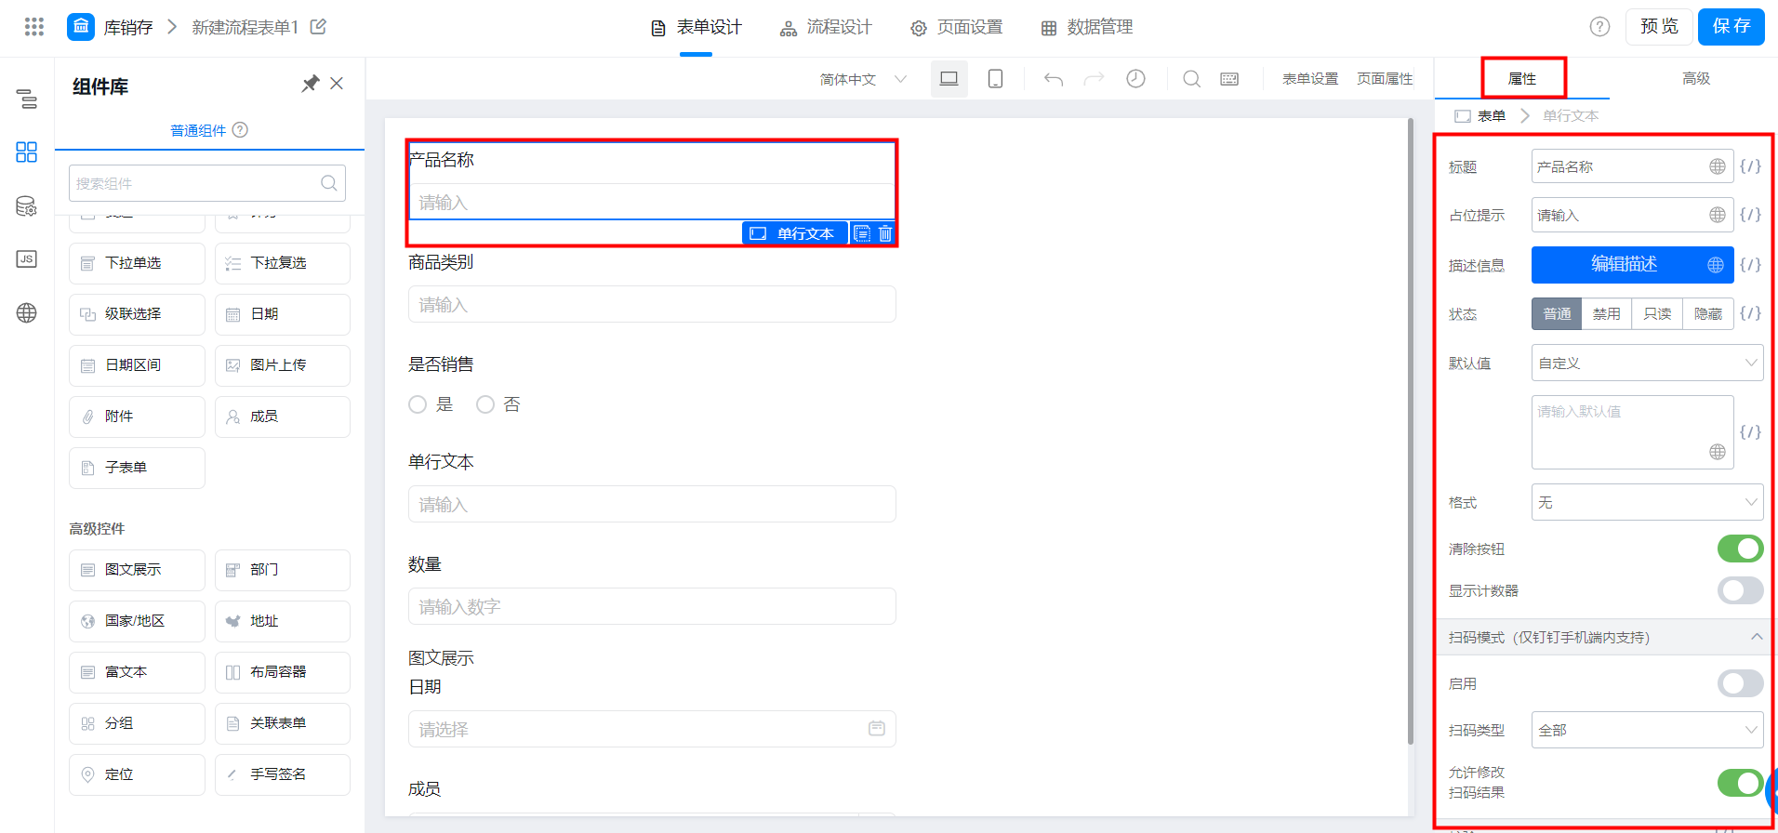Click globe icon in 标题 field

pyautogui.click(x=1718, y=166)
